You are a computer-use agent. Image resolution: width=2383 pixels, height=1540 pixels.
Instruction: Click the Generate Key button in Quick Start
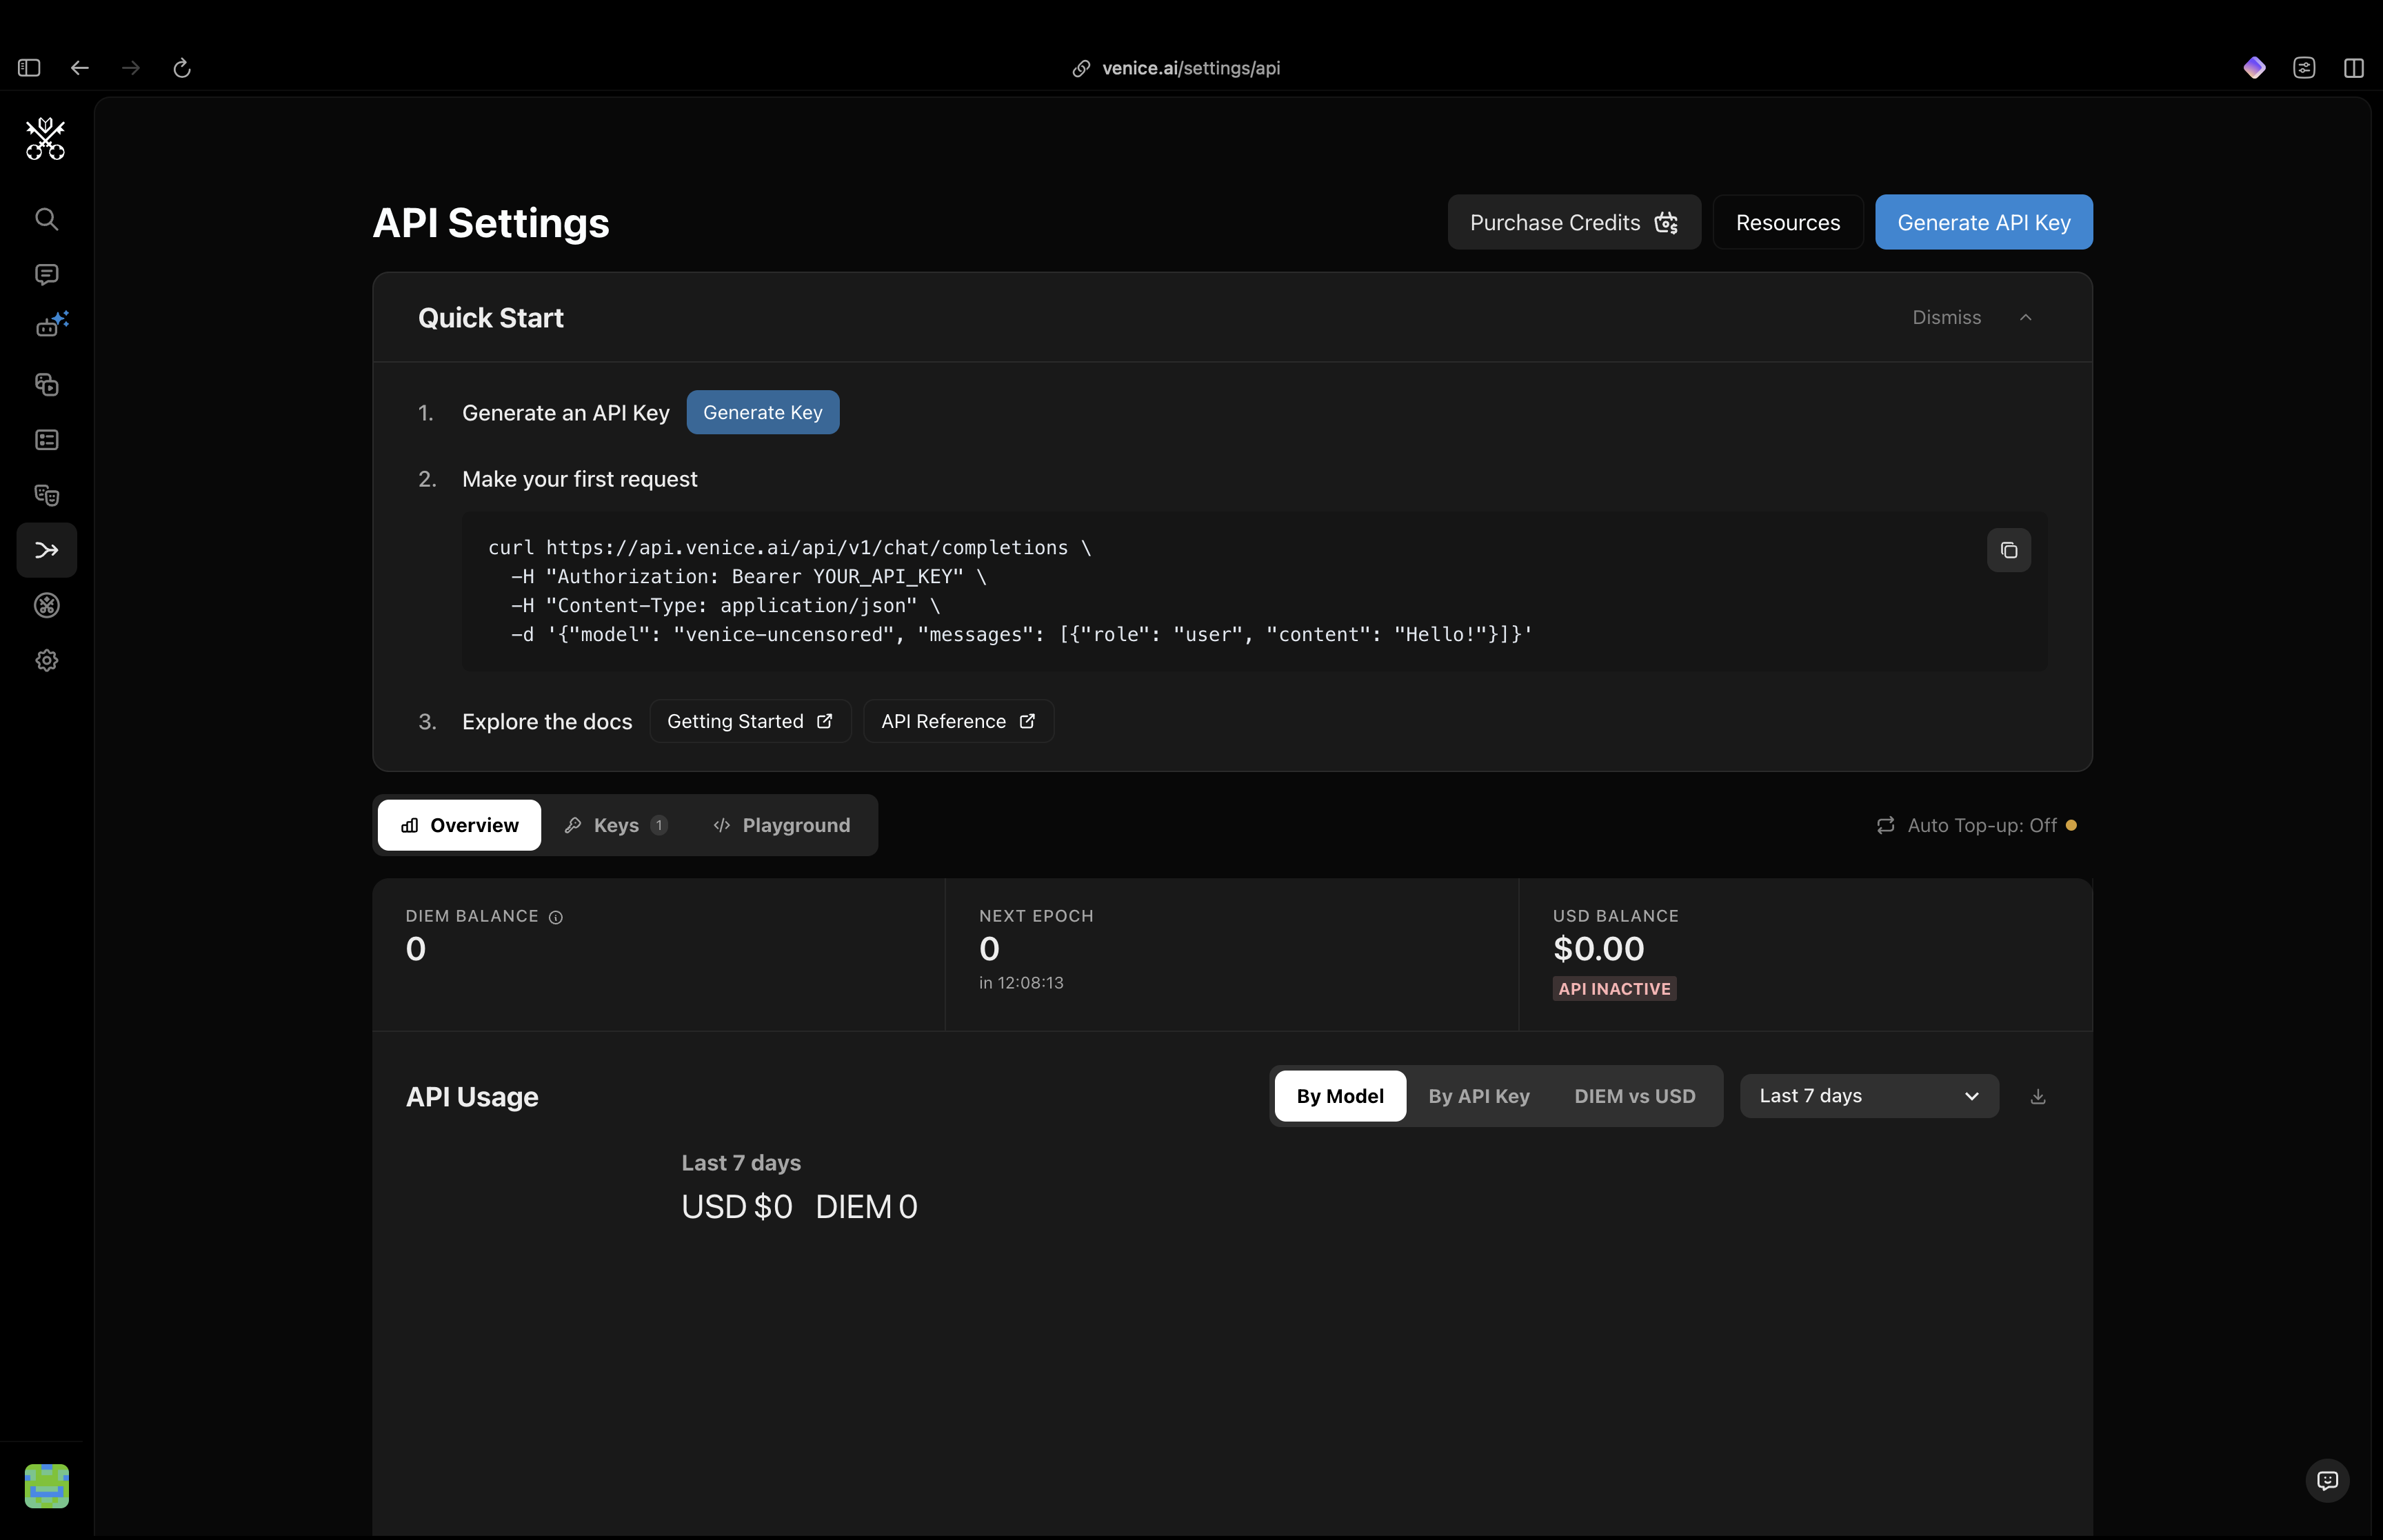point(762,412)
